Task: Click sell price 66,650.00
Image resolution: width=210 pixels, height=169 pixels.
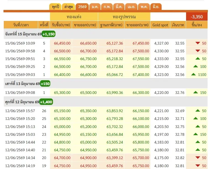Action: [88, 43]
